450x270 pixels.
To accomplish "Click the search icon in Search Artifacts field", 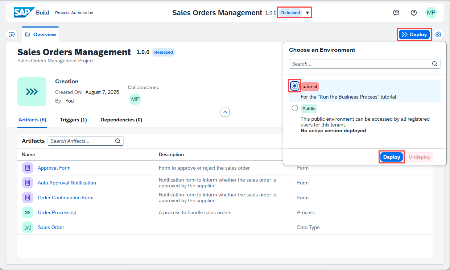I will (x=118, y=141).
